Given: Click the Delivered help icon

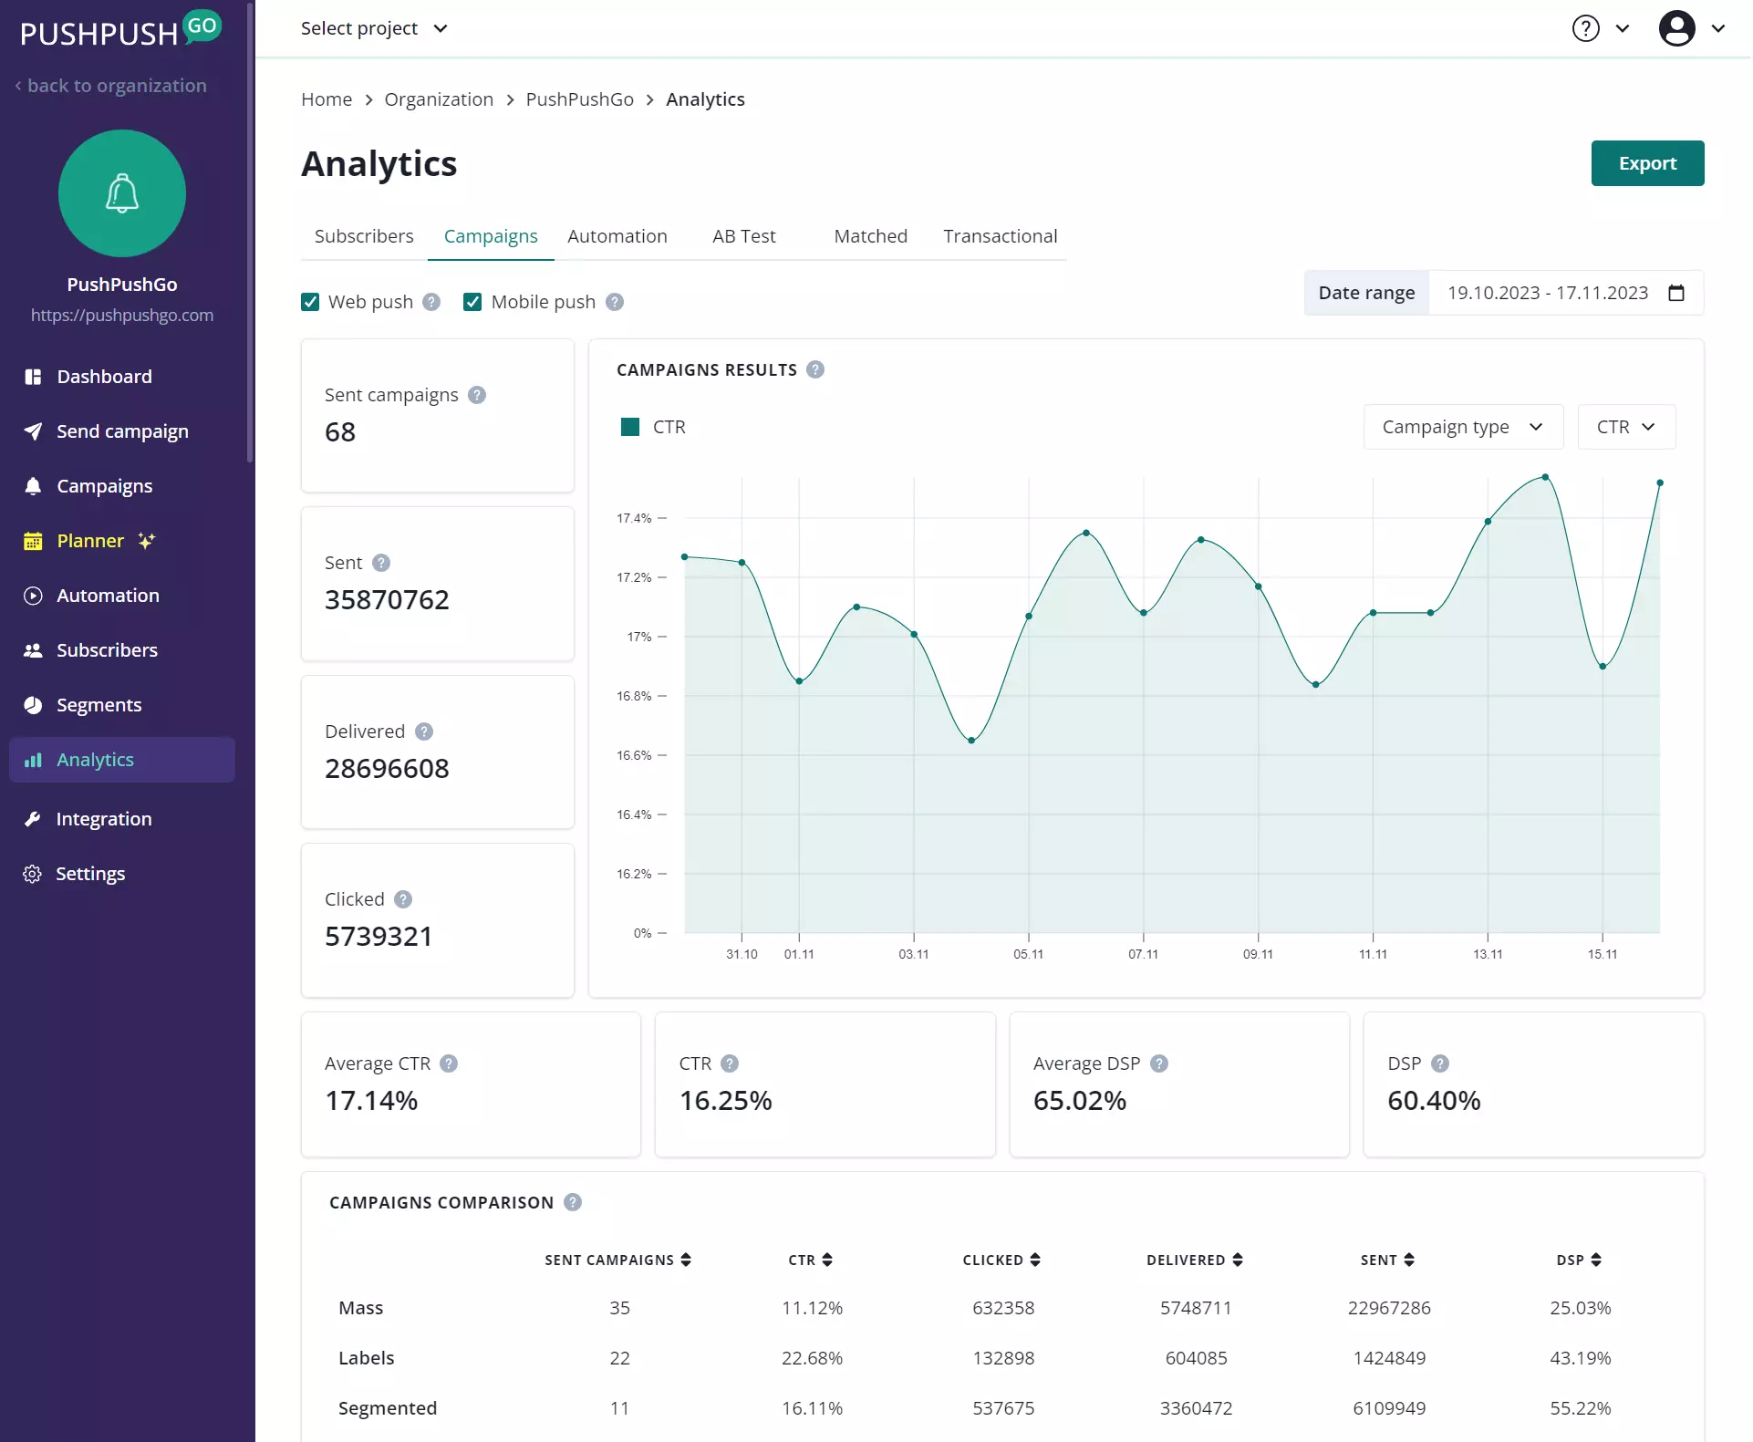Looking at the screenshot, I should pyautogui.click(x=424, y=731).
